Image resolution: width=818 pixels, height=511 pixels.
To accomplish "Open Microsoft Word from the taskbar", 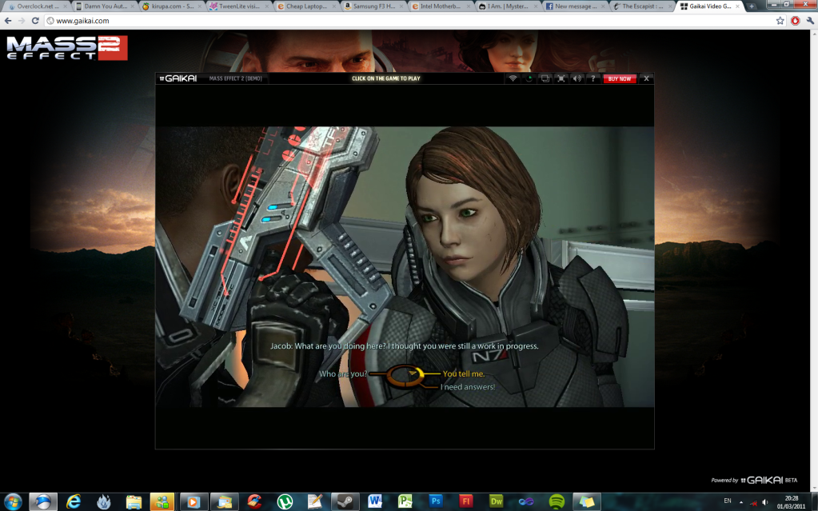I will point(374,502).
